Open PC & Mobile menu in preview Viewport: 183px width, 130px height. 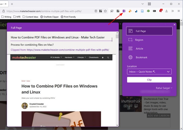pos(56,57)
